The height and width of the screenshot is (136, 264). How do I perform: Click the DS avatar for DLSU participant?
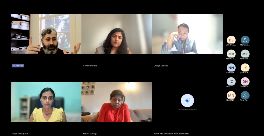click(x=231, y=40)
